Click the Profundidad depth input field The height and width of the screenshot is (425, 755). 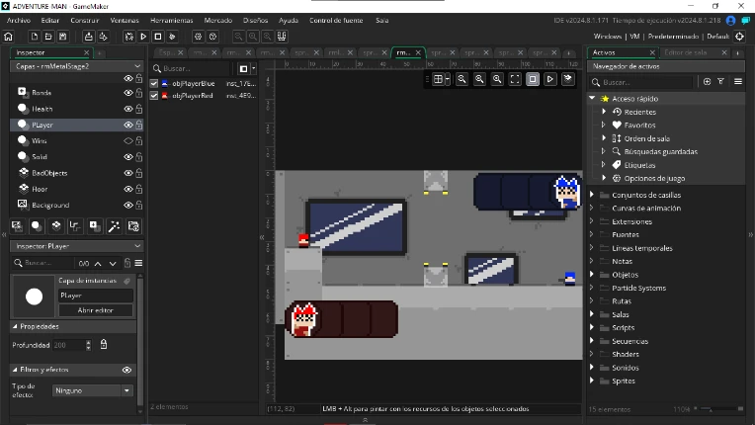tap(69, 345)
